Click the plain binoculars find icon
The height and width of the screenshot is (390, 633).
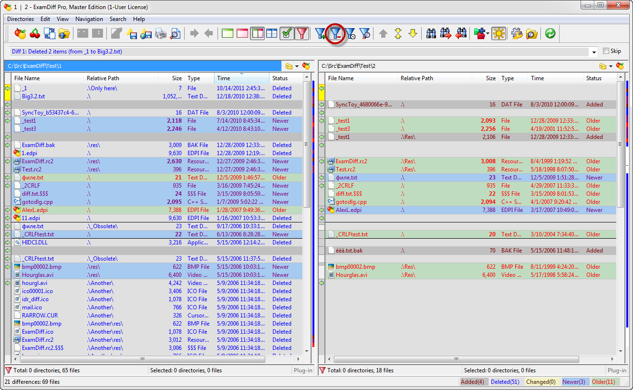431,33
